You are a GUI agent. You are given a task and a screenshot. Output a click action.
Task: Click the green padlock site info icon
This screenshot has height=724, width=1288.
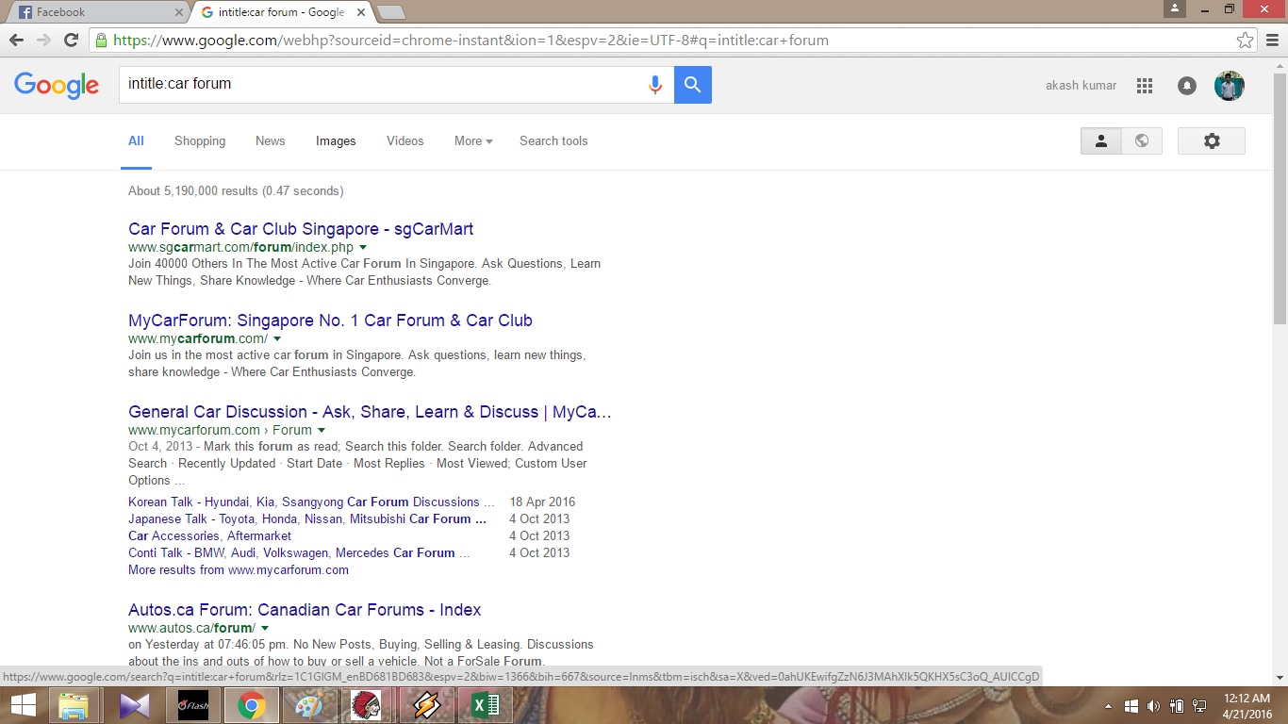tap(101, 41)
